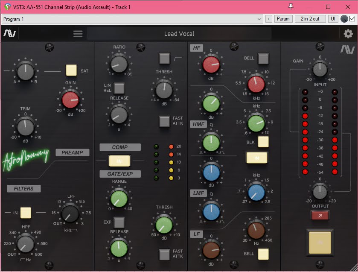The image size is (358, 272).
Task: Click the AV logo in the plugin header
Action: point(11,33)
